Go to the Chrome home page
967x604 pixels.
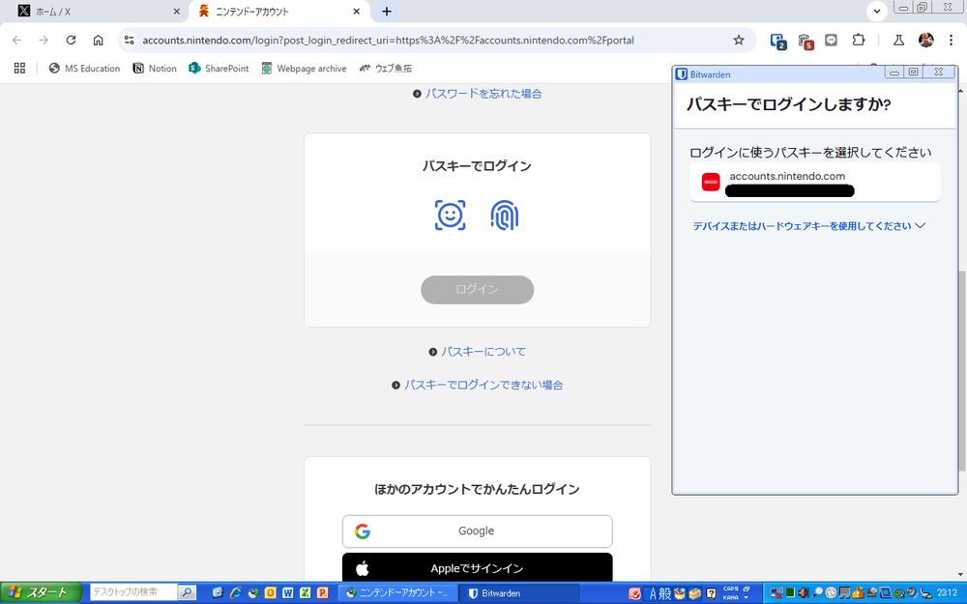point(98,40)
